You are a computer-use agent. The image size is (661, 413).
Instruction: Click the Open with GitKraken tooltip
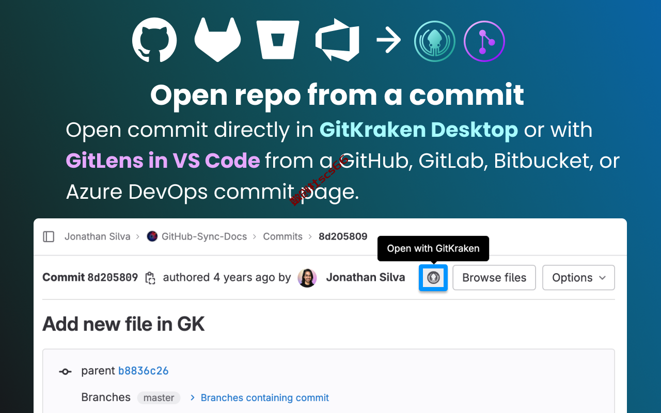tap(433, 248)
